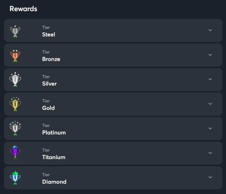Click the Gold tier trophy icon
The height and width of the screenshot is (194, 226).
click(15, 104)
